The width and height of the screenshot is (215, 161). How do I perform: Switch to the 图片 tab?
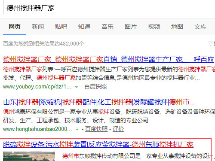(x=131, y=27)
